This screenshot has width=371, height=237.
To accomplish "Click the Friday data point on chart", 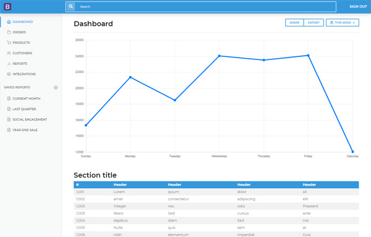I will point(309,56).
